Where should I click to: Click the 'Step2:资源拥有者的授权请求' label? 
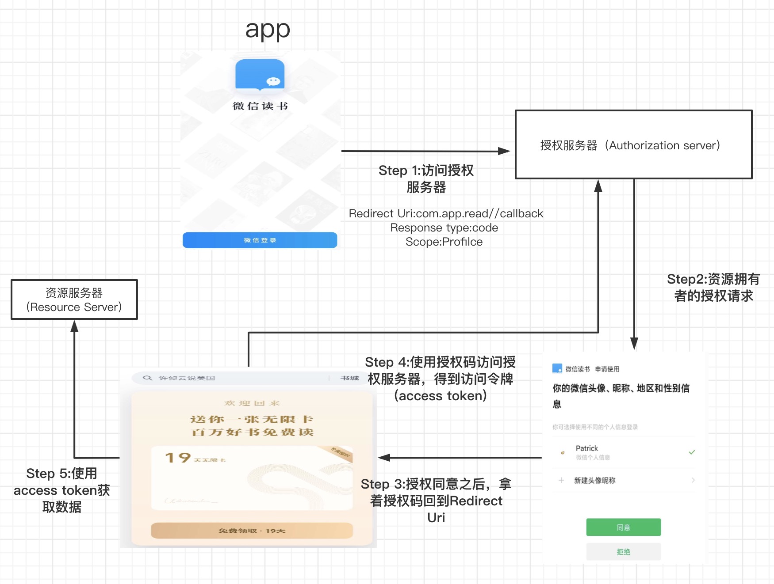click(713, 288)
